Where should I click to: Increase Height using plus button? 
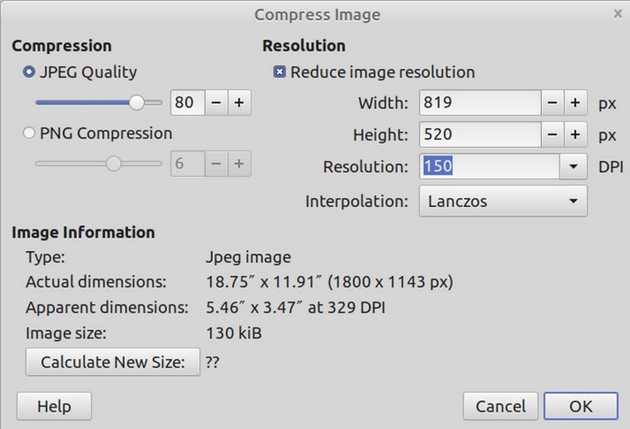(x=574, y=135)
